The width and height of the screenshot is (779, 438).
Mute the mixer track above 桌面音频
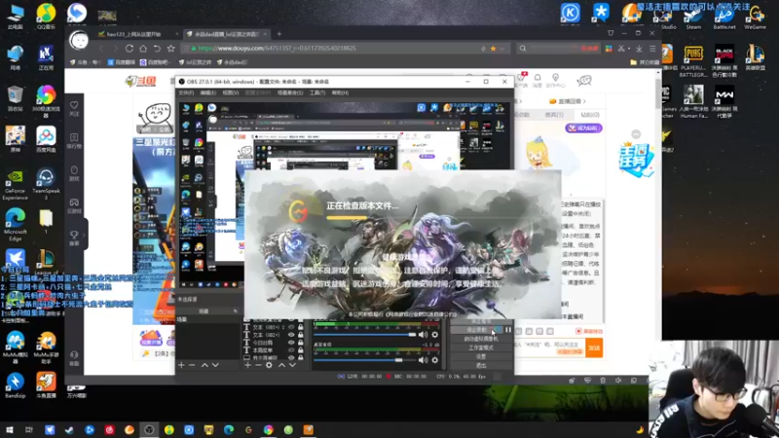click(x=423, y=335)
